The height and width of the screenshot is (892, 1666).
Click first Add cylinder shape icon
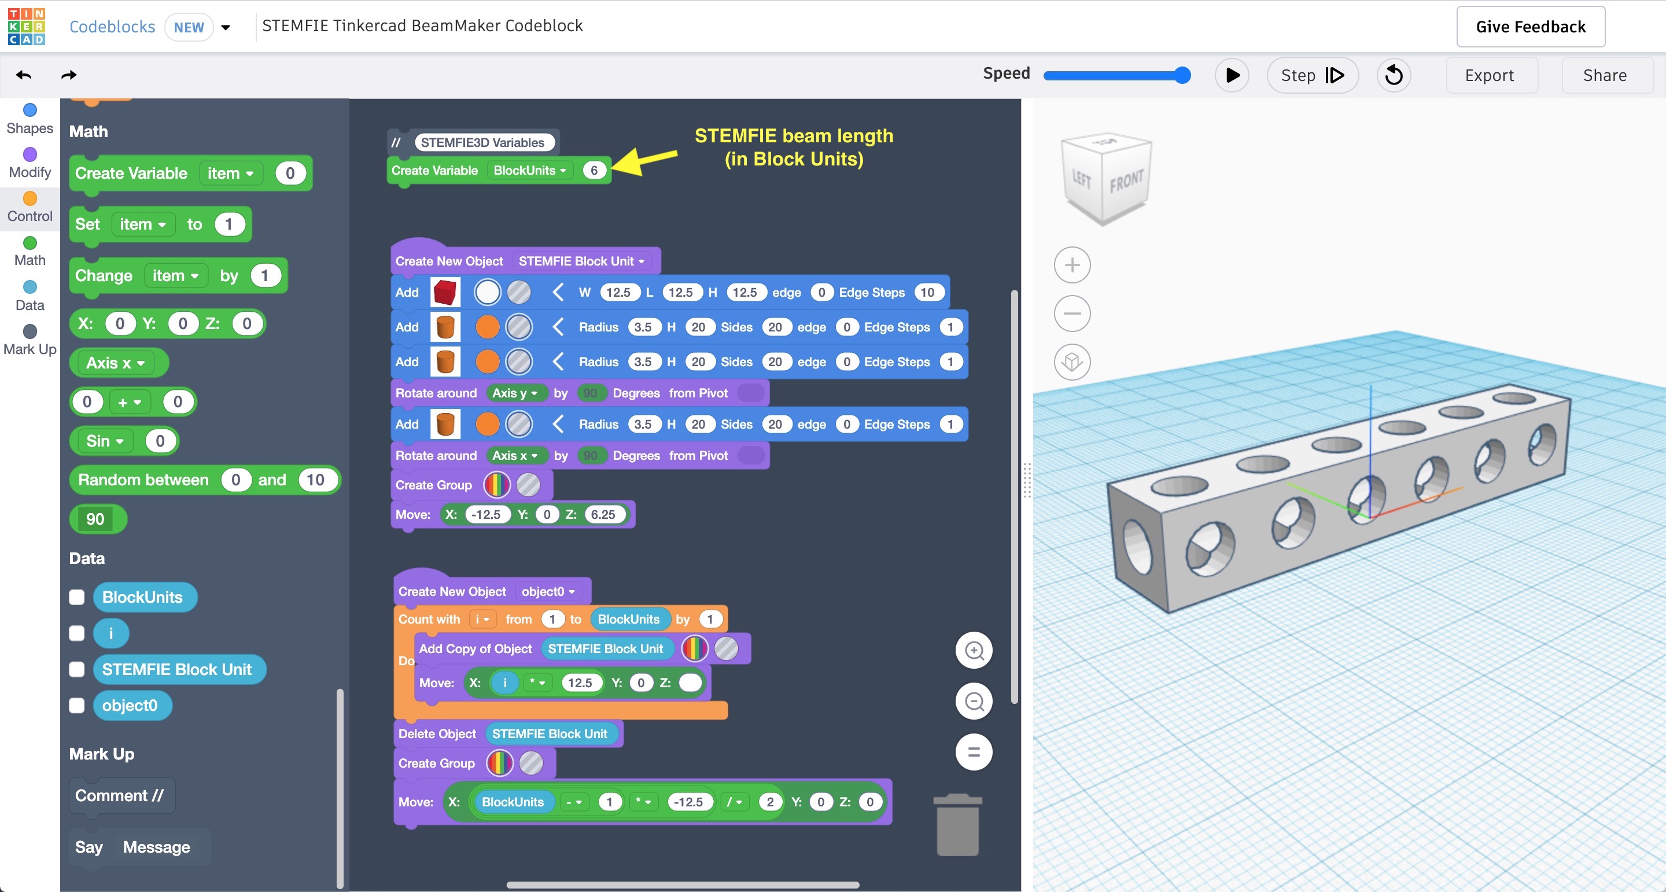445,327
